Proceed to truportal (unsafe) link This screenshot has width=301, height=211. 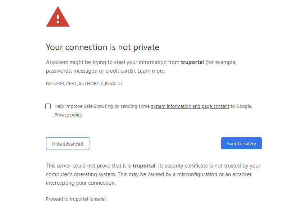point(76,199)
